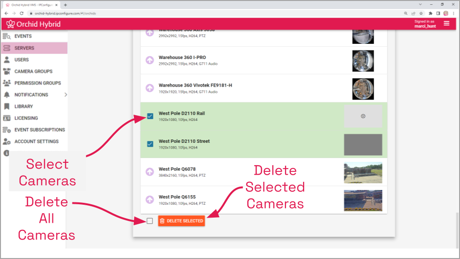This screenshot has width=460, height=259.
Task: Check the select-all cameras checkbox
Action: point(150,221)
